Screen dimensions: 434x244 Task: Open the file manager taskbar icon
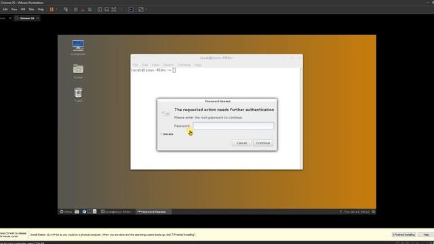coord(77,211)
